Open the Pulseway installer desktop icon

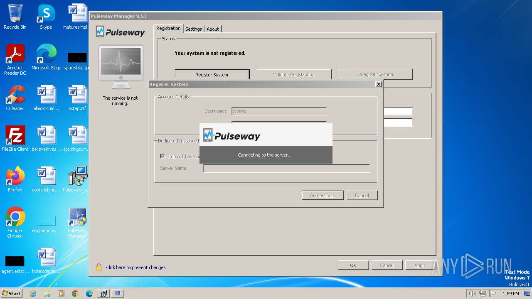(77, 179)
